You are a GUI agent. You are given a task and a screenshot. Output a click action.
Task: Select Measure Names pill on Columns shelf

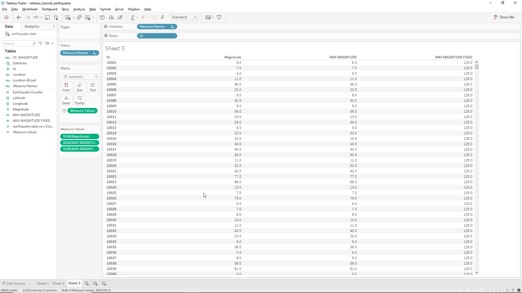157,27
